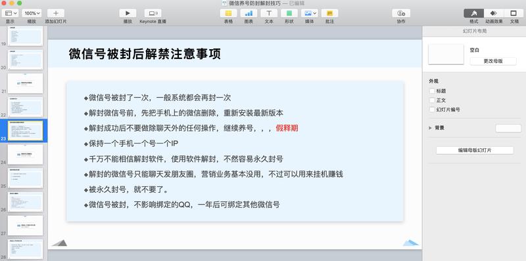Add a comment (批注)
Screen dimensions: 526x261
[x=330, y=13]
